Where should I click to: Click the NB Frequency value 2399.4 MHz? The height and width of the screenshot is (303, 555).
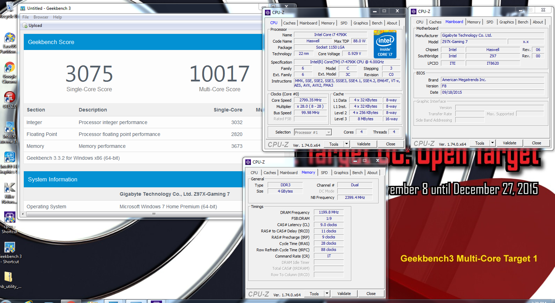pyautogui.click(x=354, y=197)
